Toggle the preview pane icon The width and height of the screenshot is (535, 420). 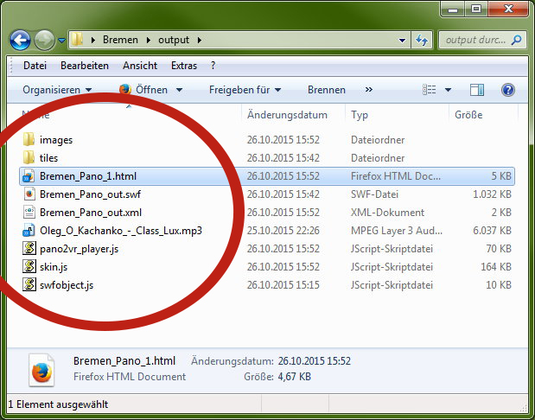[x=477, y=90]
